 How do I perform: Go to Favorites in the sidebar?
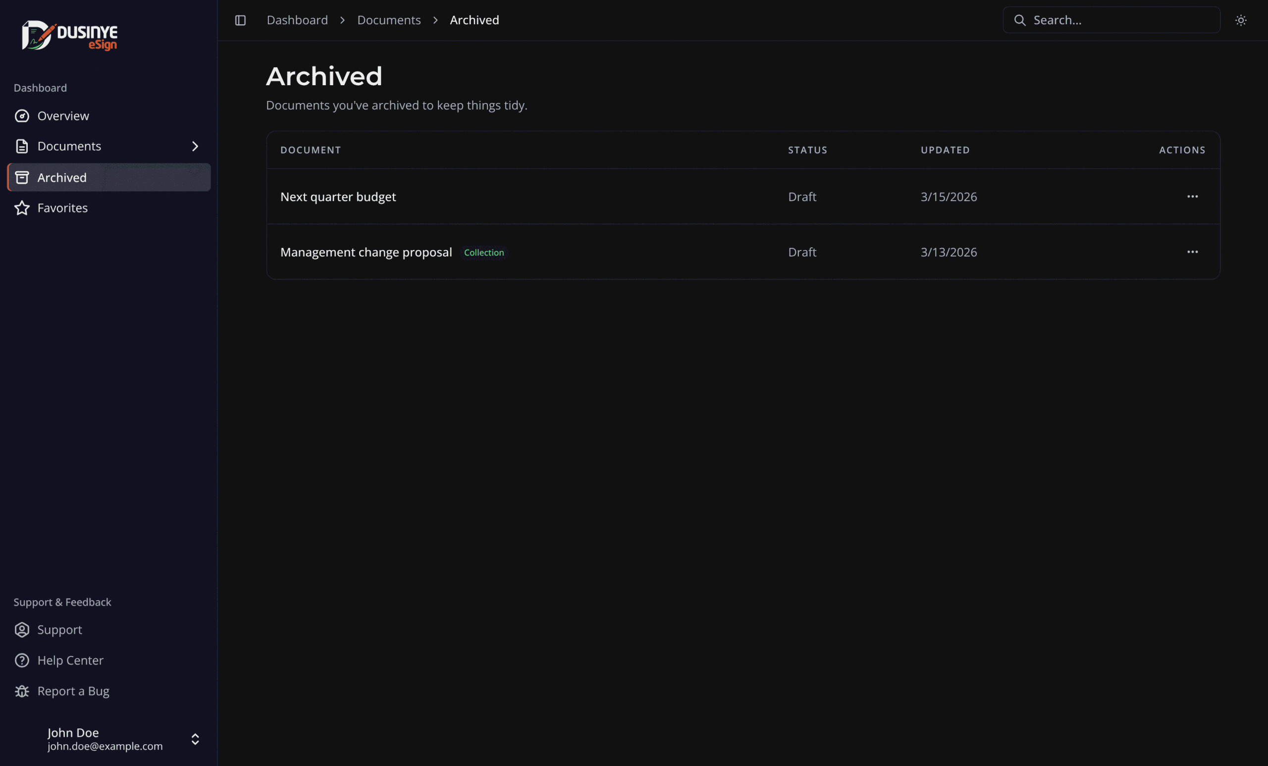pos(109,208)
